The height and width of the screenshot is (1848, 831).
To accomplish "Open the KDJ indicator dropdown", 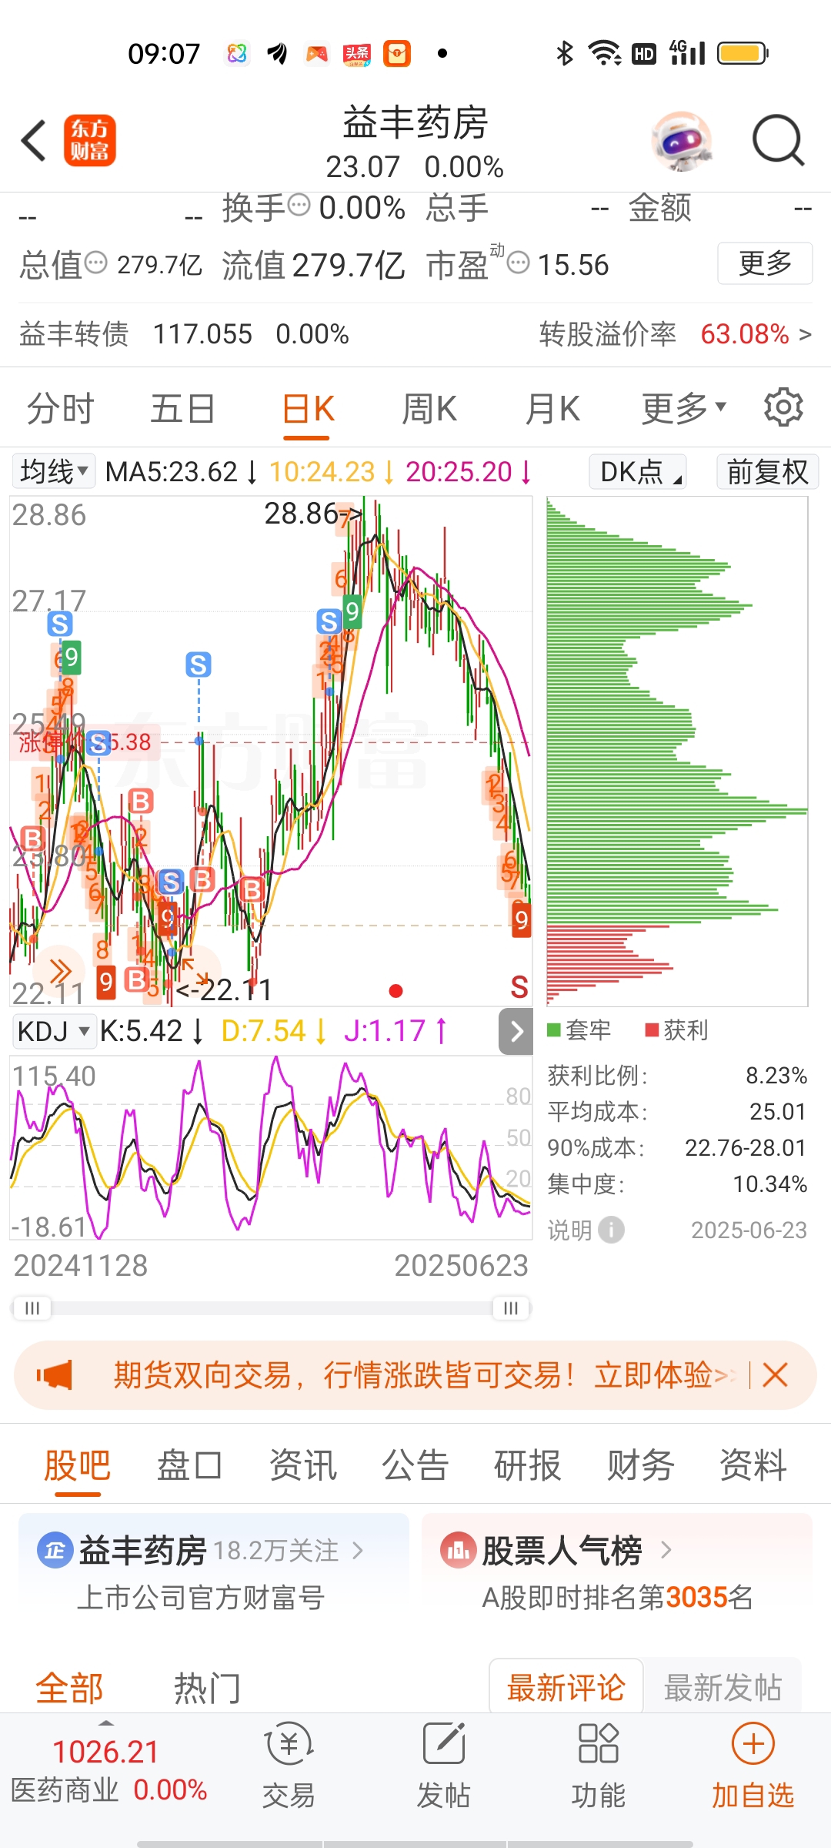I will coord(53,1031).
